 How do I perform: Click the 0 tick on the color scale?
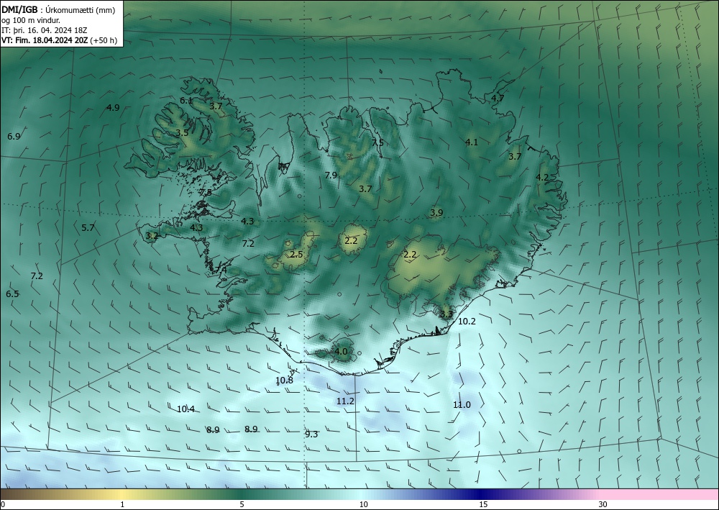coord(3,504)
